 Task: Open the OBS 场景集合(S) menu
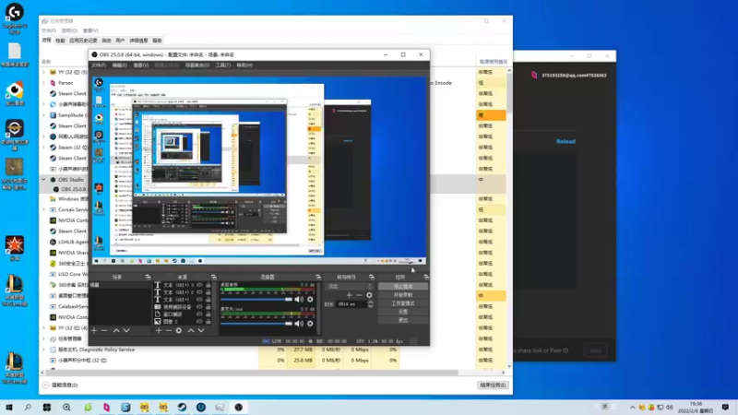pos(197,65)
